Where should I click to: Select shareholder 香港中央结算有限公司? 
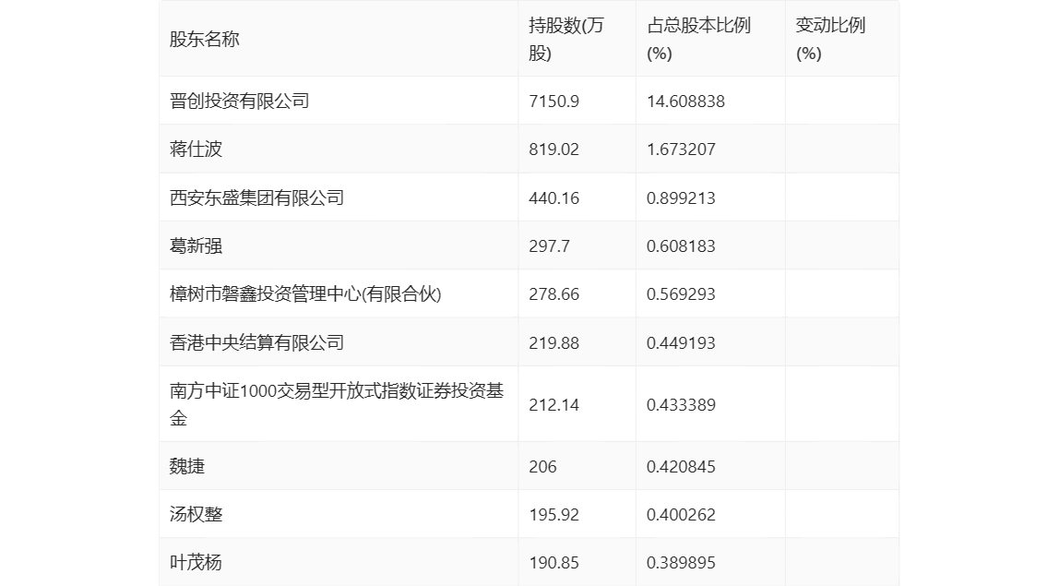(256, 342)
